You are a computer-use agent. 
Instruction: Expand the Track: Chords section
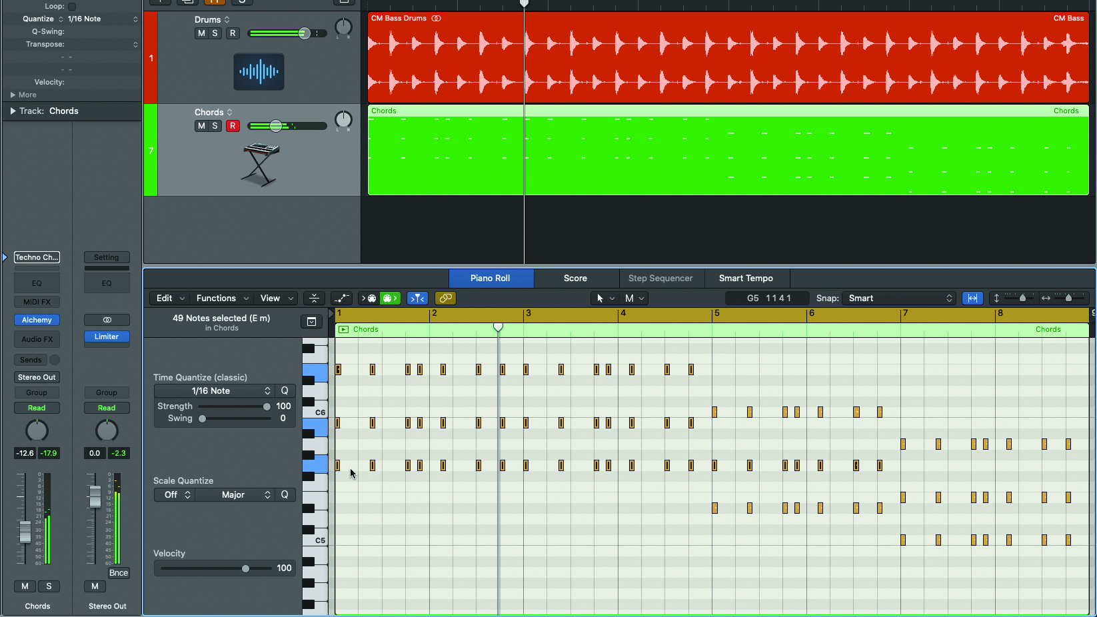[13, 111]
